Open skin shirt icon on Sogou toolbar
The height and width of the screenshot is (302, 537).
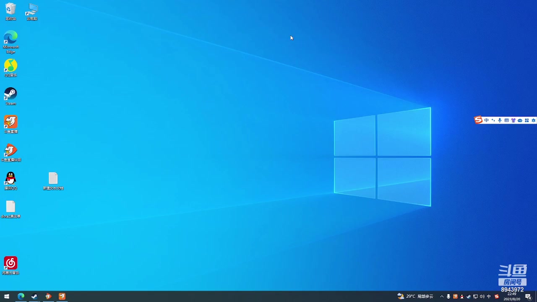point(513,120)
